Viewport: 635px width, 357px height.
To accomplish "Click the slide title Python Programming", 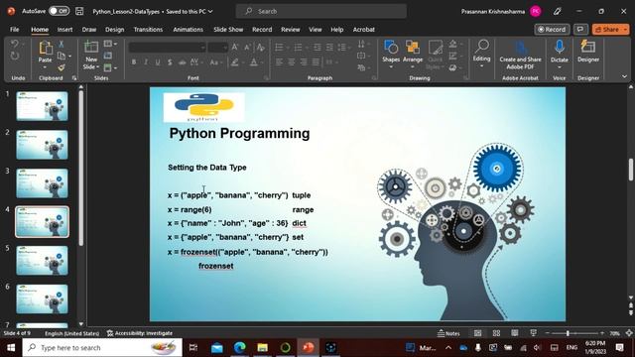I will 239,133.
